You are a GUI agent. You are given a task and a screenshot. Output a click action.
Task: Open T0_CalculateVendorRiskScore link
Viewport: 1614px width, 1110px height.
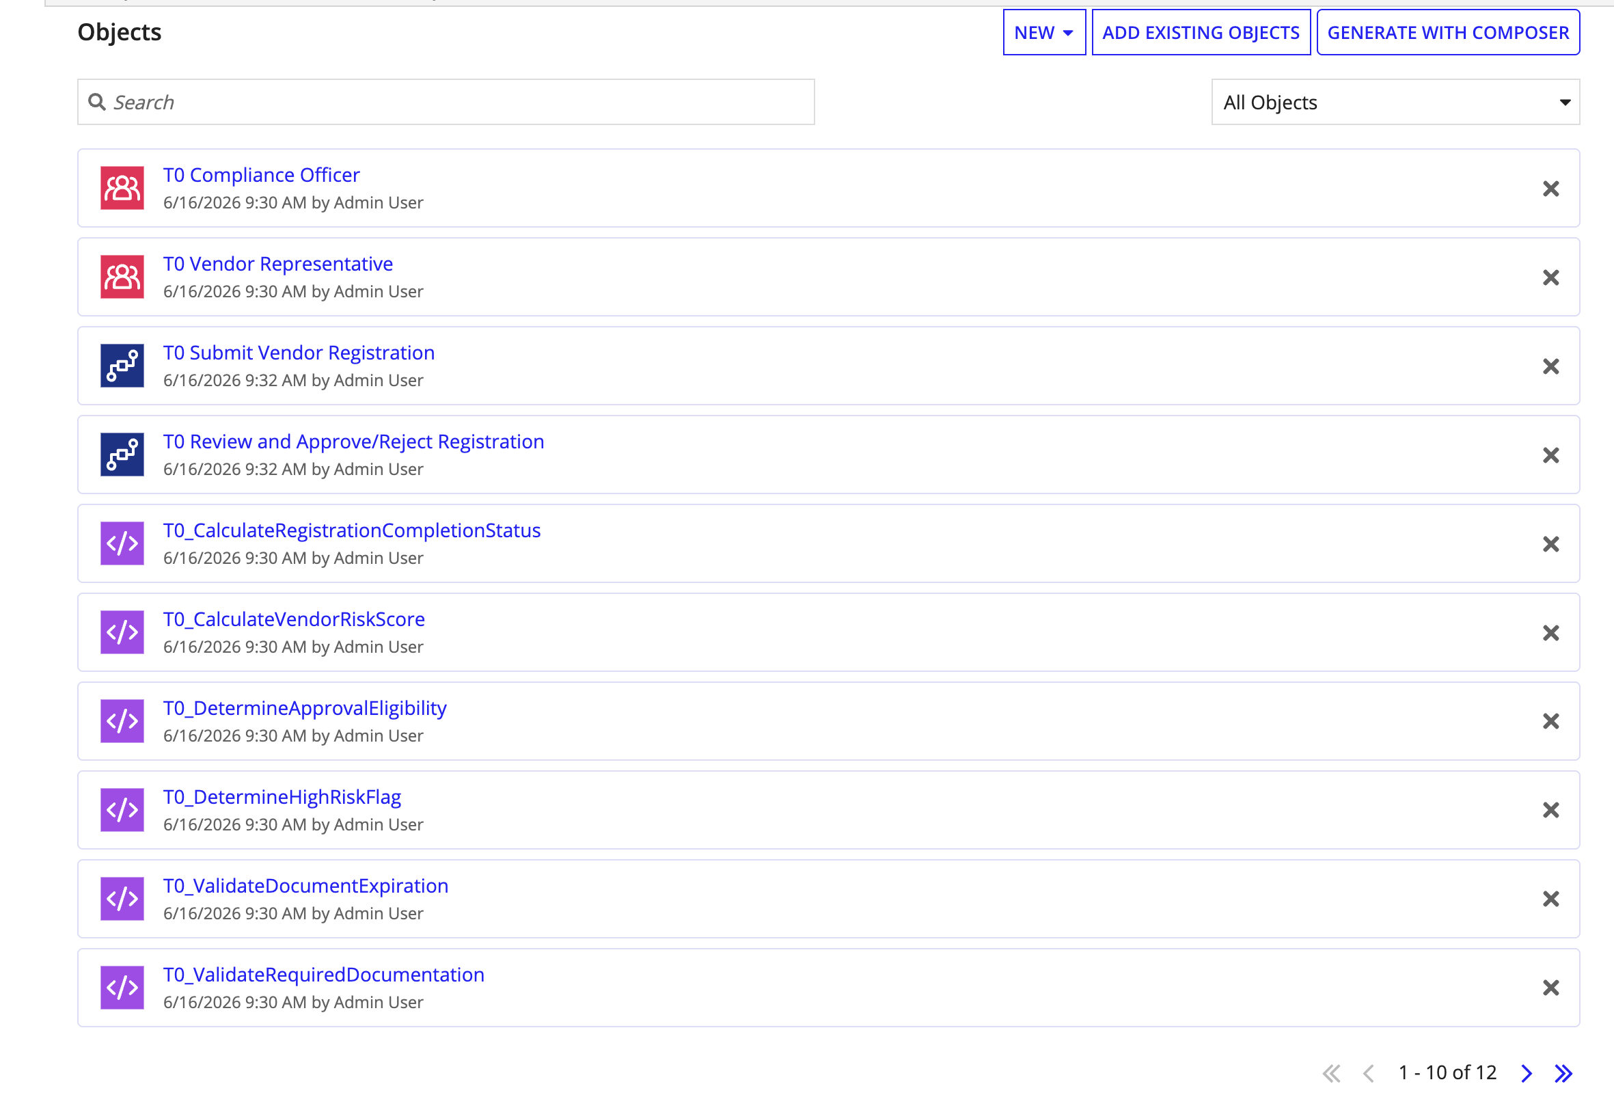[x=294, y=619]
